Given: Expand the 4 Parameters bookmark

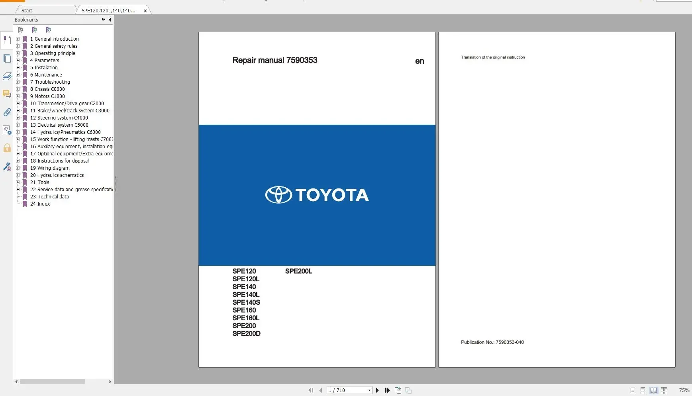Looking at the screenshot, I should point(18,61).
